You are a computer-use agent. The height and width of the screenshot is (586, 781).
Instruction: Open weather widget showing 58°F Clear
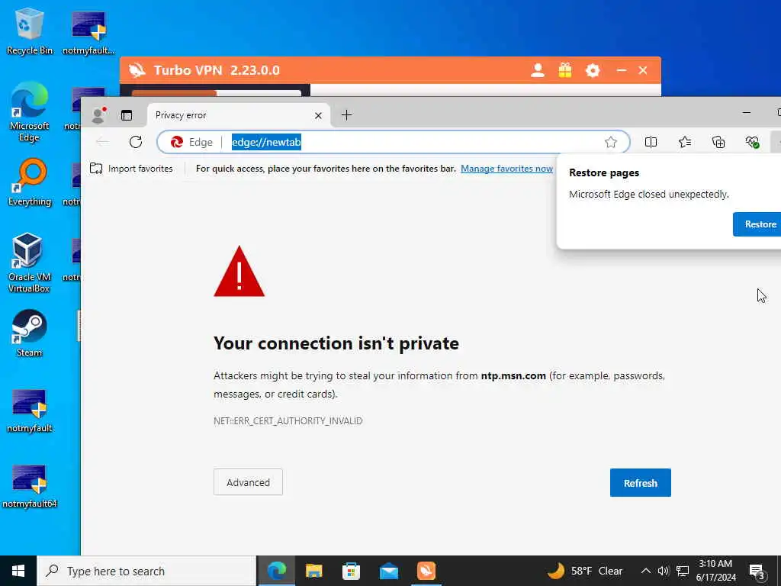(x=585, y=571)
